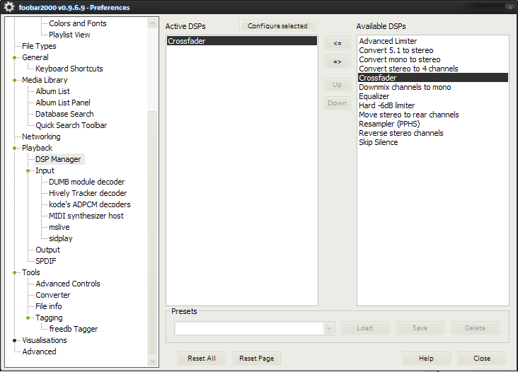518x372 pixels.
Task: Click scroll-down arrow of the preferences tree
Action: coord(152,361)
